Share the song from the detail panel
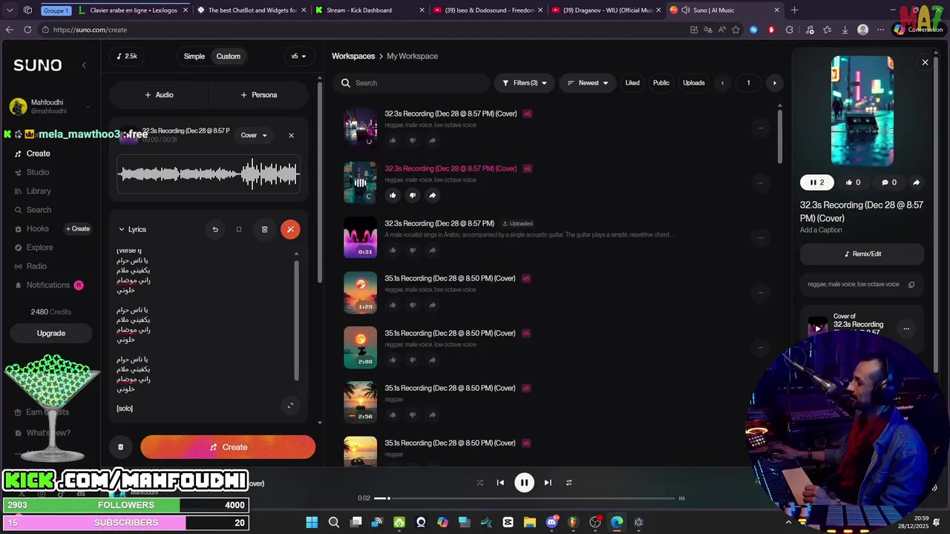 click(x=916, y=182)
